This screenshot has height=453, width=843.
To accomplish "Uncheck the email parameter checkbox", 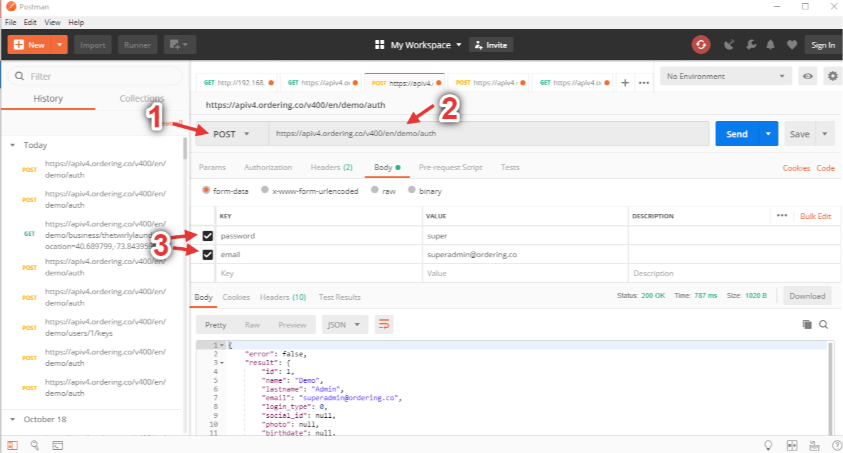I will pyautogui.click(x=208, y=255).
